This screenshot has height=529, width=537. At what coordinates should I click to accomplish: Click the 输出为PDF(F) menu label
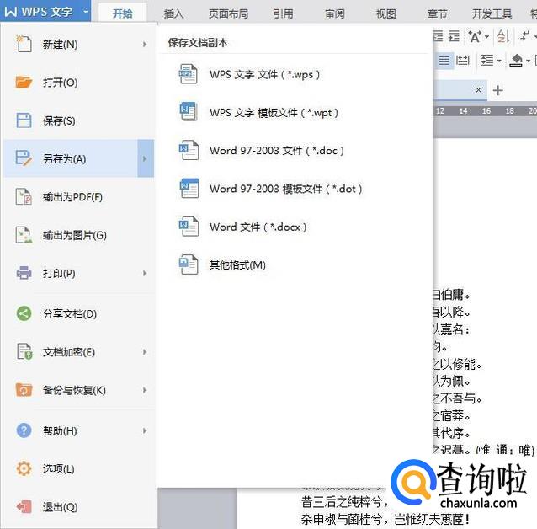(72, 197)
